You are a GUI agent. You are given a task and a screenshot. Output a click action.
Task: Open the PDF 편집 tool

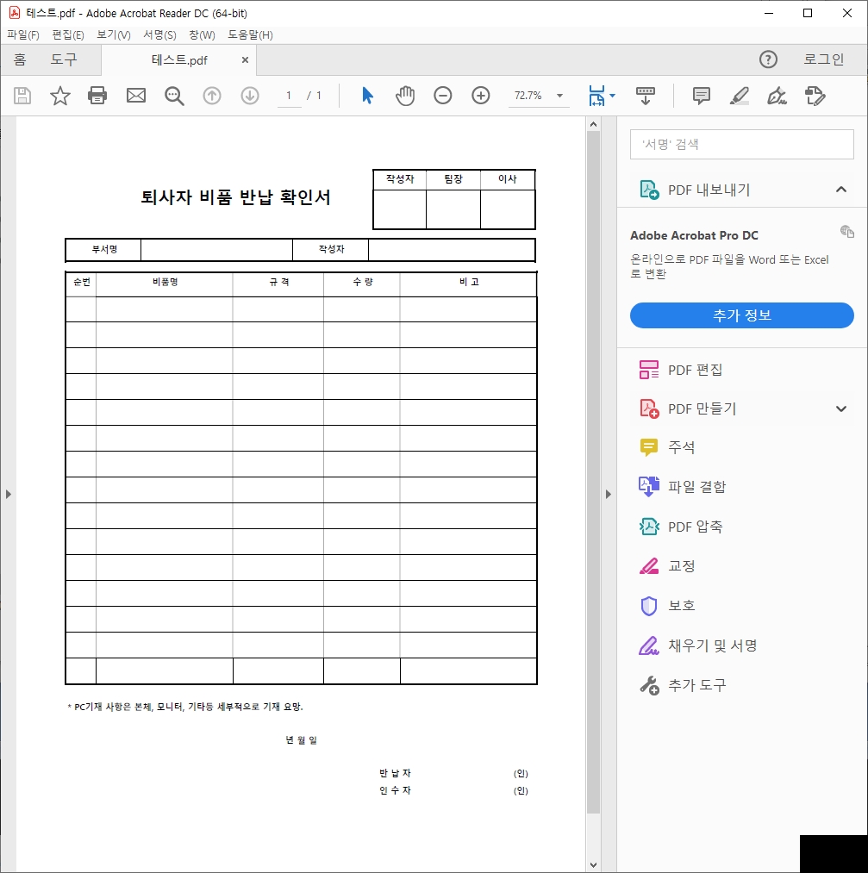click(x=680, y=370)
